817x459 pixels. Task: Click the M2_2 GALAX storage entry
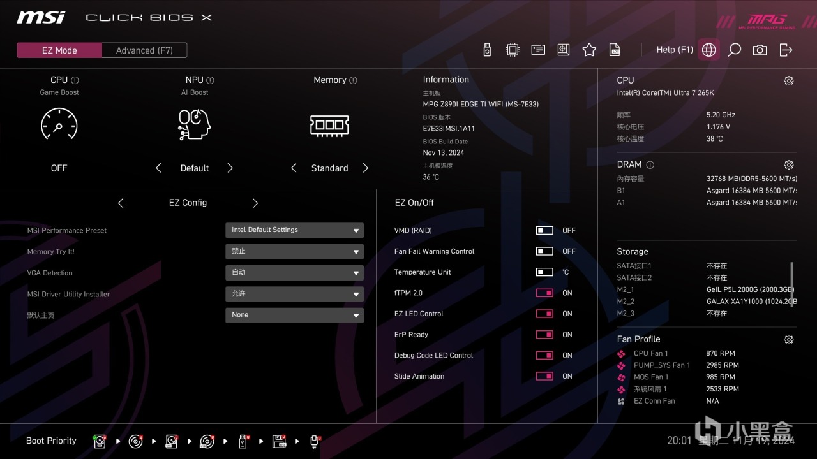[707, 302]
